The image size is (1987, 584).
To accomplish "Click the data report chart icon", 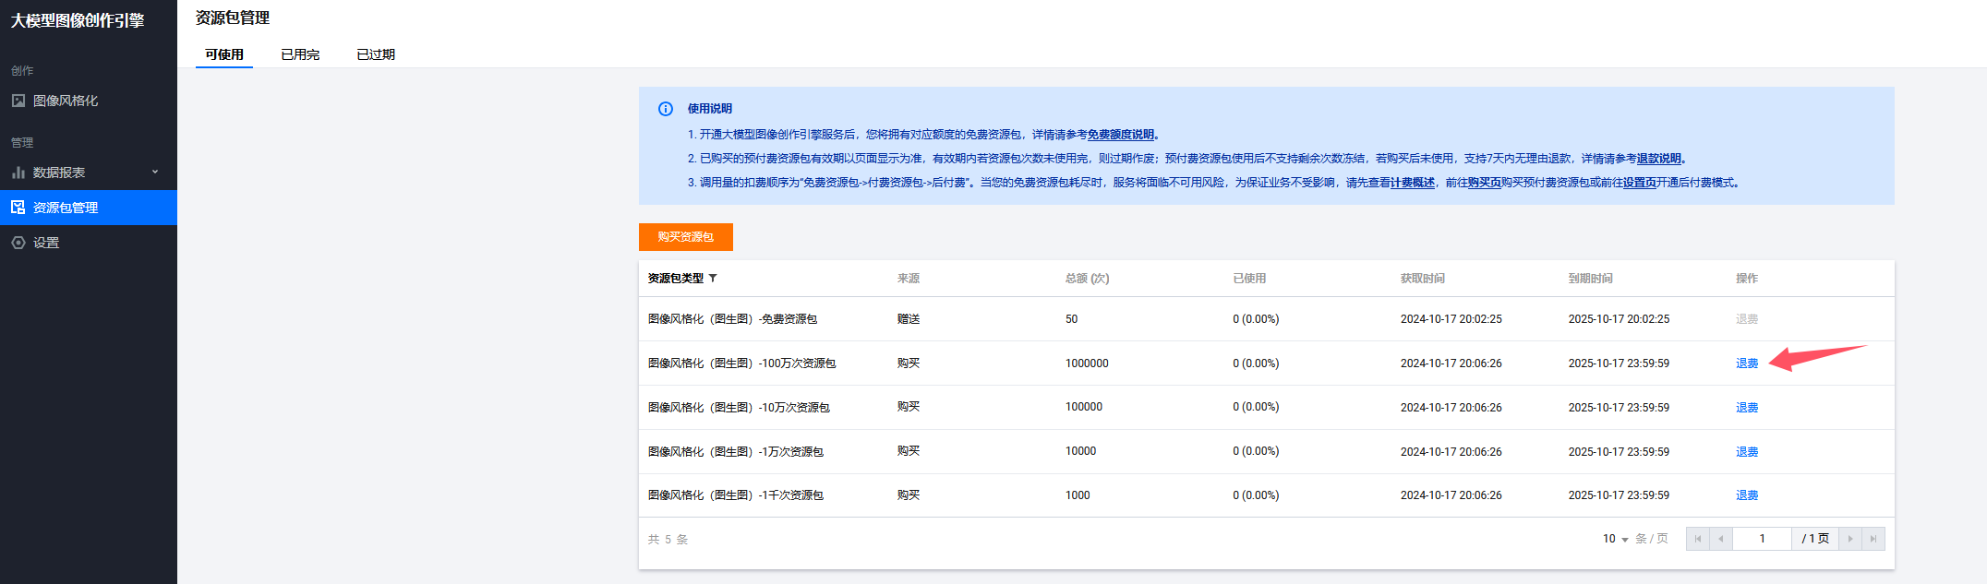I will pos(18,173).
